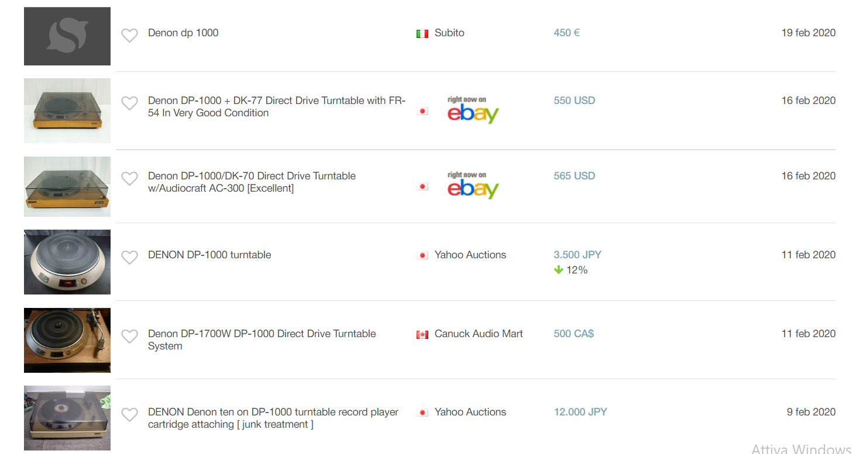Toggle heart on DP-1000 + DK-77 listing

[129, 103]
